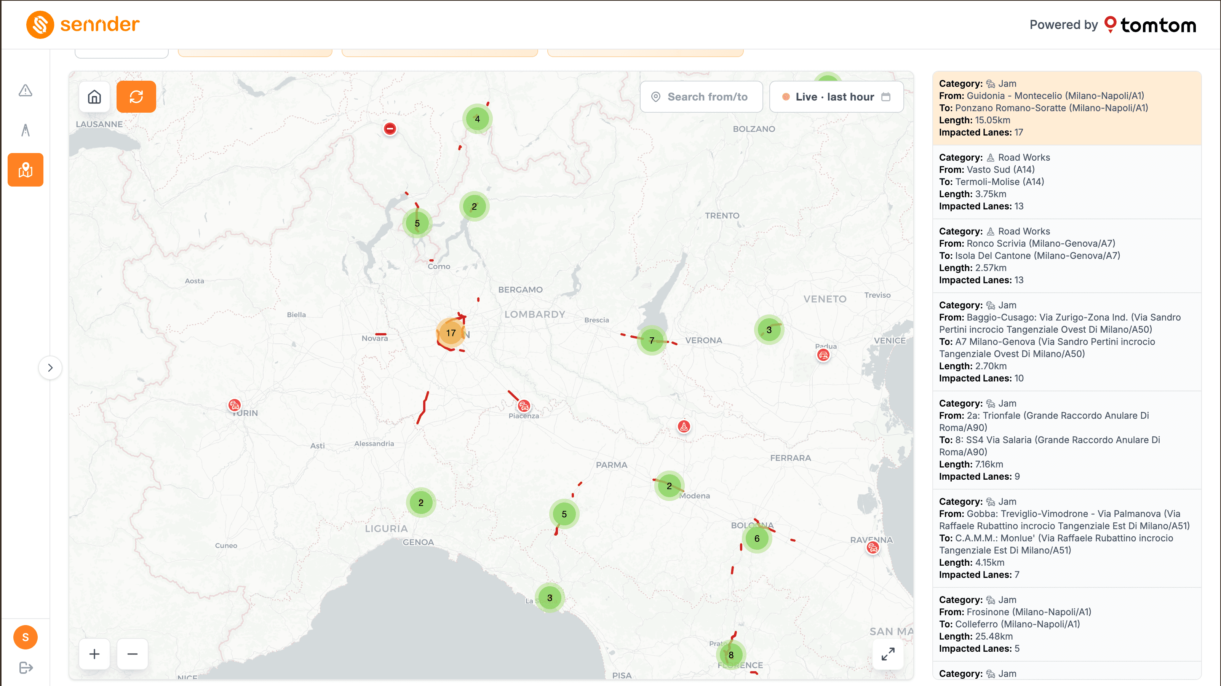Click the tomtom logo

(x=1150, y=25)
